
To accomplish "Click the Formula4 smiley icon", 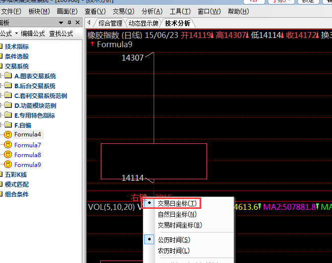I will (x=8, y=134).
